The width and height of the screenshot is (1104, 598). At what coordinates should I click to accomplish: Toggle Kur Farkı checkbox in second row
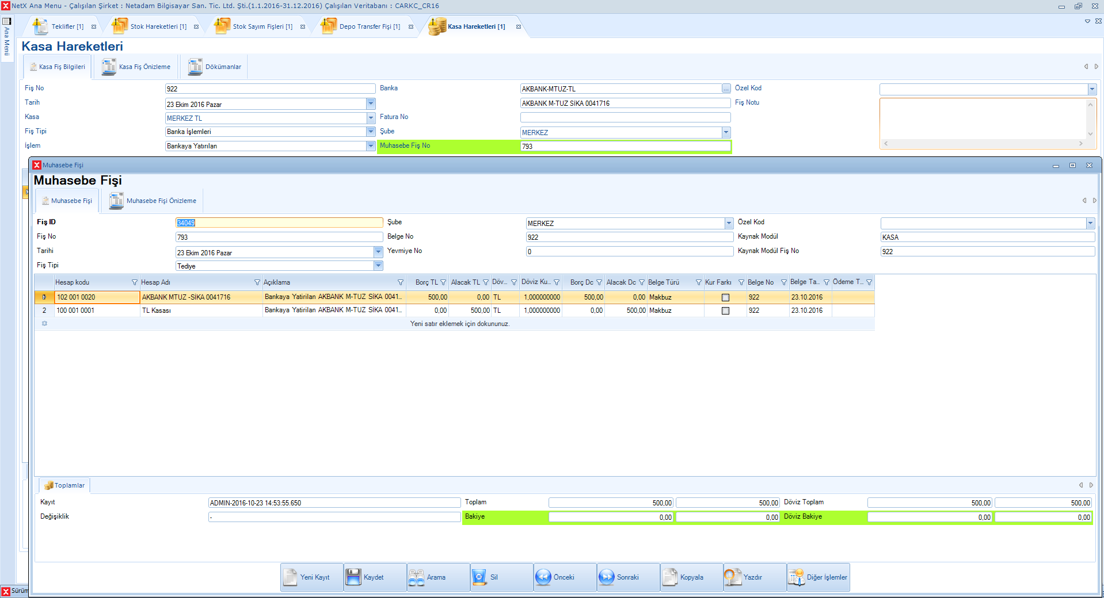725,310
